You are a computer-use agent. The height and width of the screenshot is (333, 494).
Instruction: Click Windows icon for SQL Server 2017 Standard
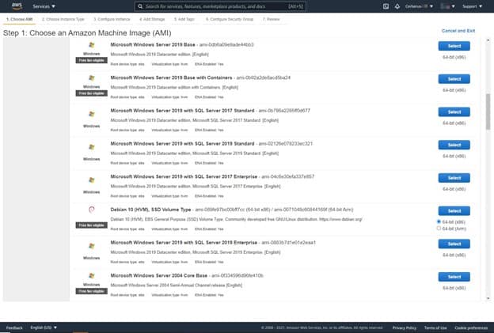pyautogui.click(x=91, y=114)
